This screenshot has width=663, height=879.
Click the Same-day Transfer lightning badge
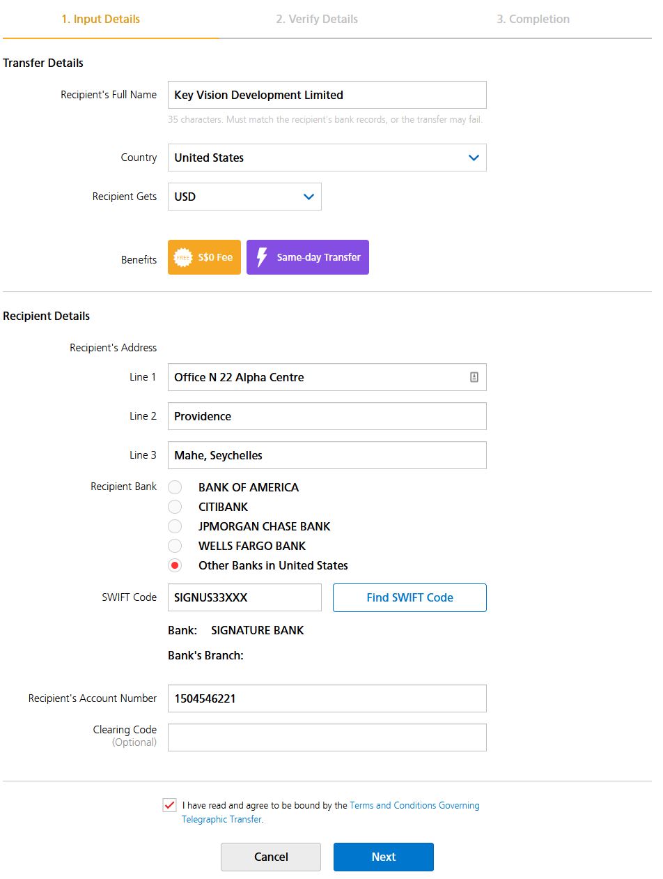(308, 257)
